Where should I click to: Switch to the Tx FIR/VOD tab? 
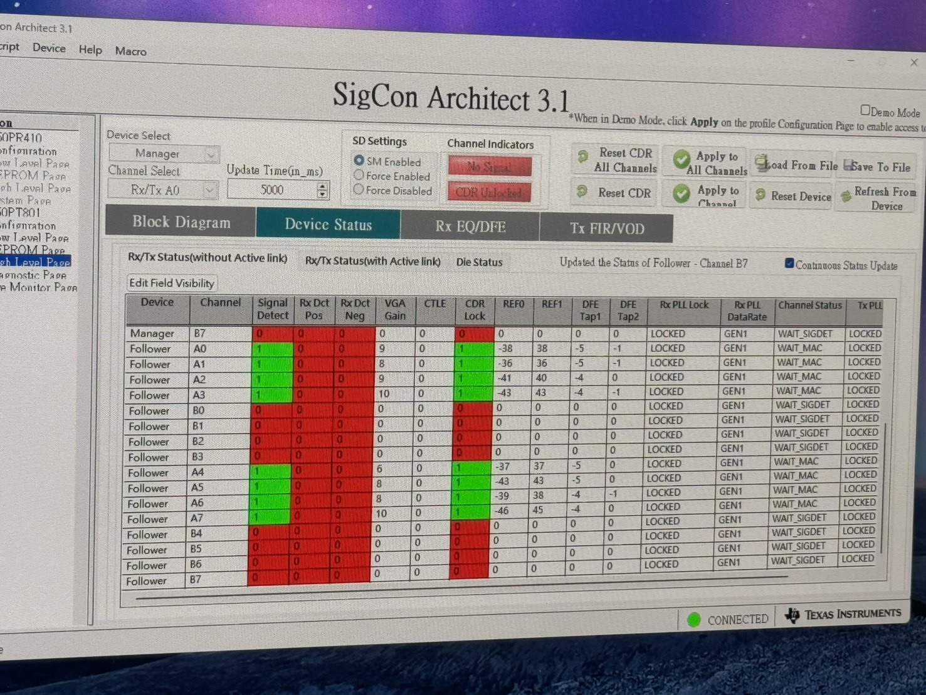pyautogui.click(x=606, y=228)
